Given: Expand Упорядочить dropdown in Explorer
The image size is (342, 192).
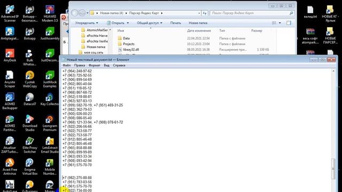Looking at the screenshot, I should point(87,23).
